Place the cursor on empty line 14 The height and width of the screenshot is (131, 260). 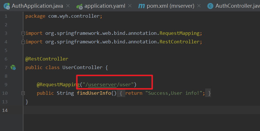tap(142, 110)
